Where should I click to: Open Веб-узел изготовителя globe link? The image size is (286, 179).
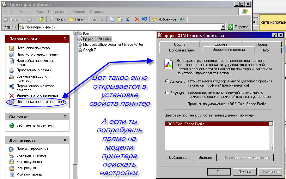pos(12,126)
